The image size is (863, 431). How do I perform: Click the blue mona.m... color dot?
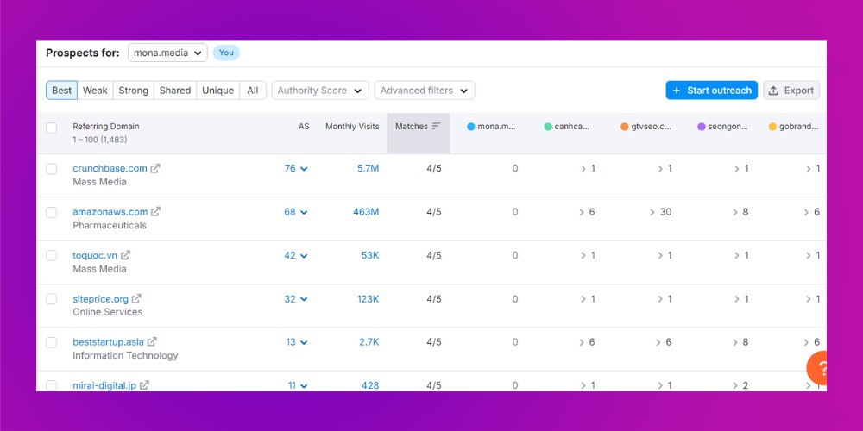tap(470, 127)
